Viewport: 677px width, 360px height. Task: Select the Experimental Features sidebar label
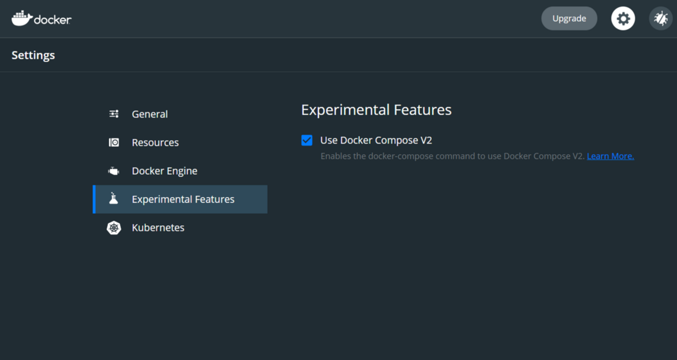[183, 199]
